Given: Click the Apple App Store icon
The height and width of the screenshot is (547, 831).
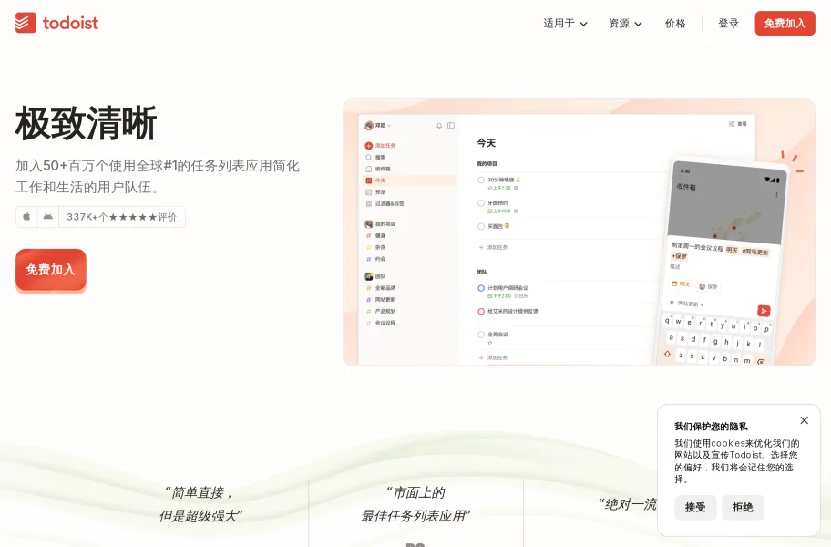Looking at the screenshot, I should [26, 216].
